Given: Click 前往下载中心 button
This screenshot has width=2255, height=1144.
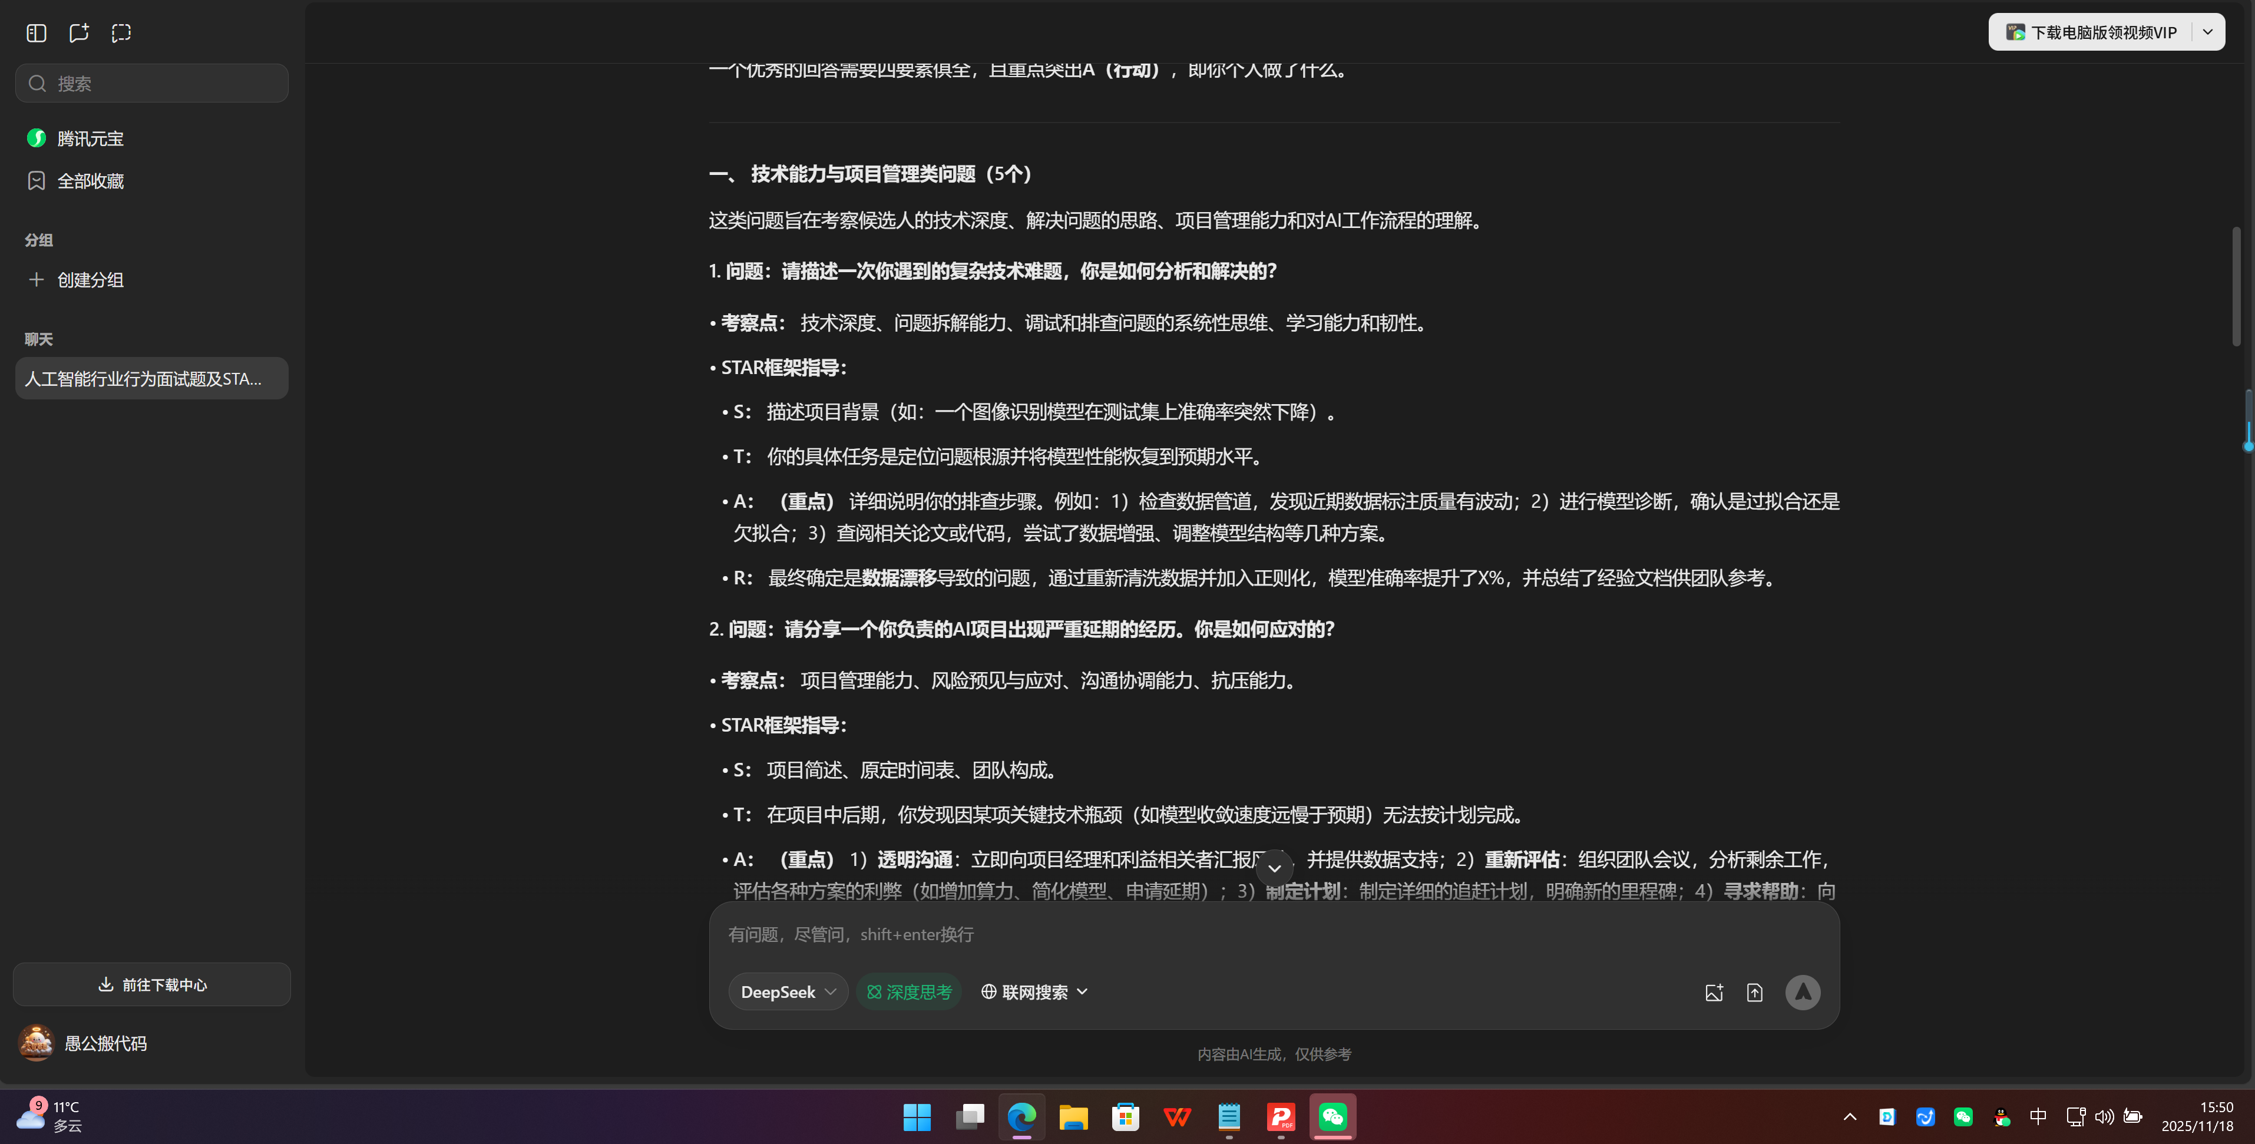Looking at the screenshot, I should [151, 984].
